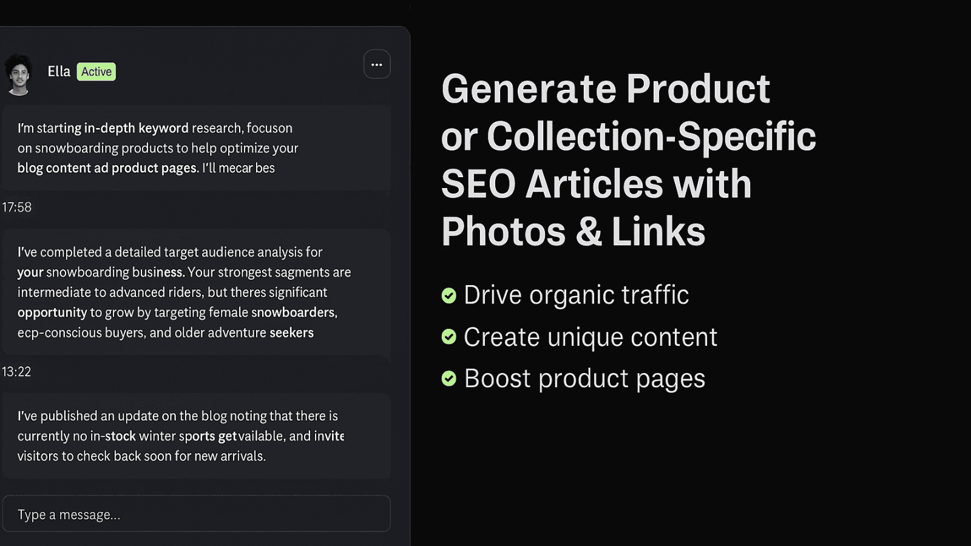Click the blog update published message
The width and height of the screenshot is (971, 546).
coord(197,436)
